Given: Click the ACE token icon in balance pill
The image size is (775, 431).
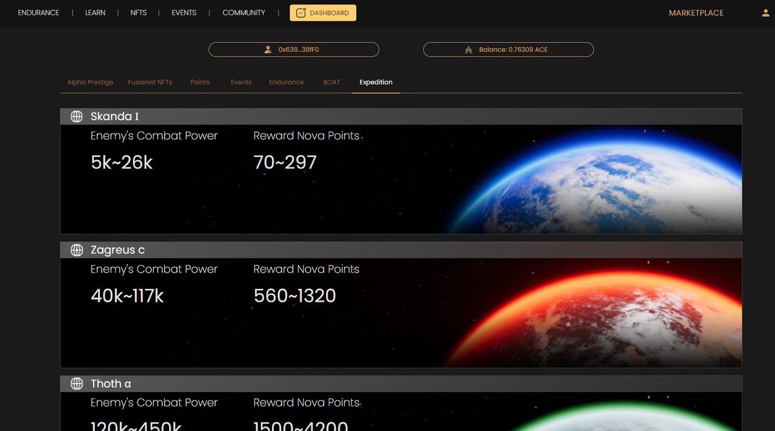Looking at the screenshot, I should [x=469, y=49].
